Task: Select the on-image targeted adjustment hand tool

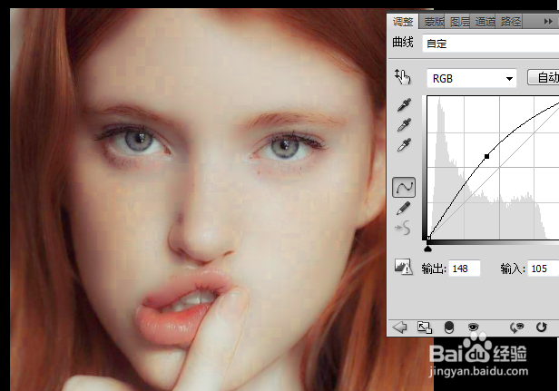Action: tap(403, 77)
